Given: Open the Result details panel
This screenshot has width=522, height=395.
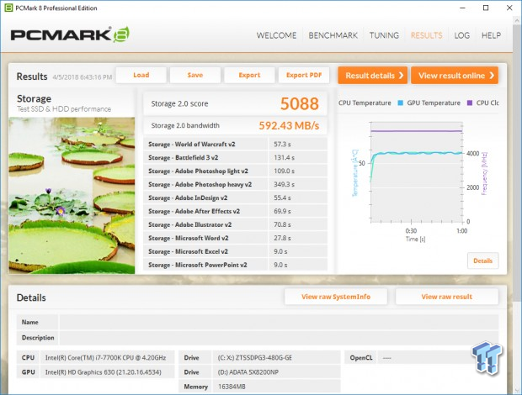Looking at the screenshot, I should click(373, 76).
